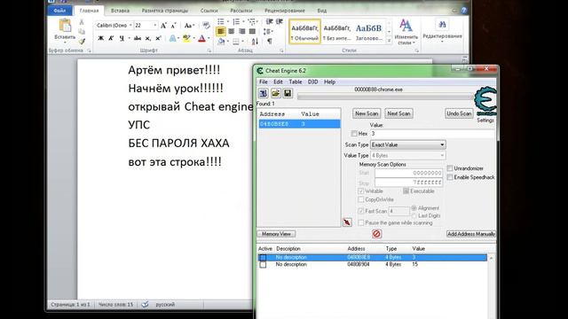Click the floppy-disk save icon in Cheat Engine

pos(288,93)
